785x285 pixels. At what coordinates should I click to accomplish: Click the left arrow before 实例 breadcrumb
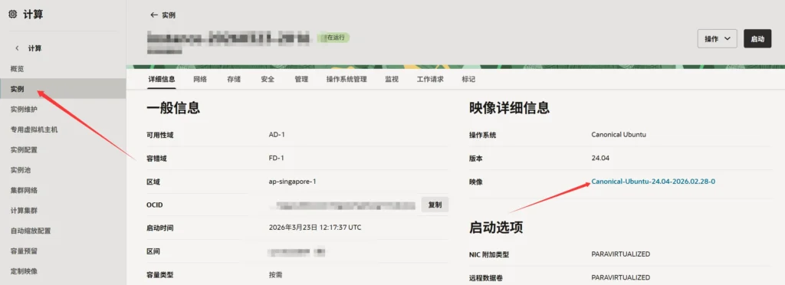pyautogui.click(x=153, y=15)
